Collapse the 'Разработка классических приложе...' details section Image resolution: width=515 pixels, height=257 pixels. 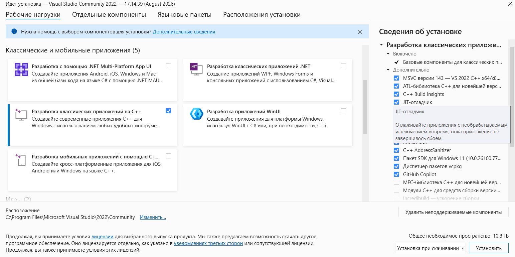tap(381, 45)
